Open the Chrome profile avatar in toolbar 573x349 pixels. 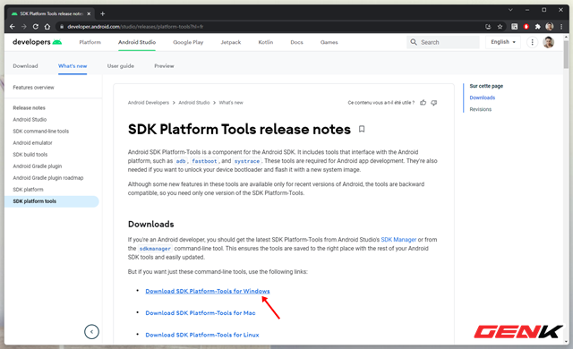(549, 27)
